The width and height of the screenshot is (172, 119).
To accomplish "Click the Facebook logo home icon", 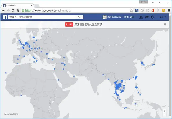I will (x=5, y=17).
